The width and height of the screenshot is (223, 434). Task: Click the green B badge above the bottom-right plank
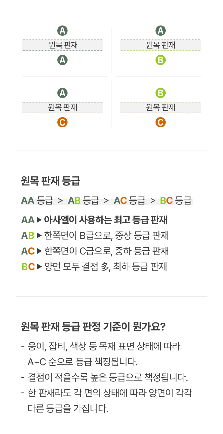pyautogui.click(x=161, y=93)
